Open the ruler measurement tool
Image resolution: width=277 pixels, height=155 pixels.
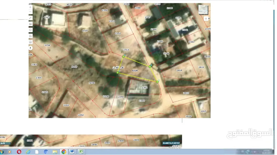30,24
